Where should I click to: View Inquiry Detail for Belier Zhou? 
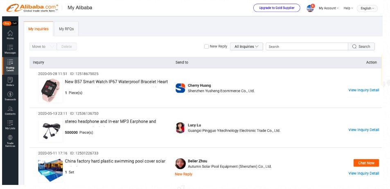(364, 173)
